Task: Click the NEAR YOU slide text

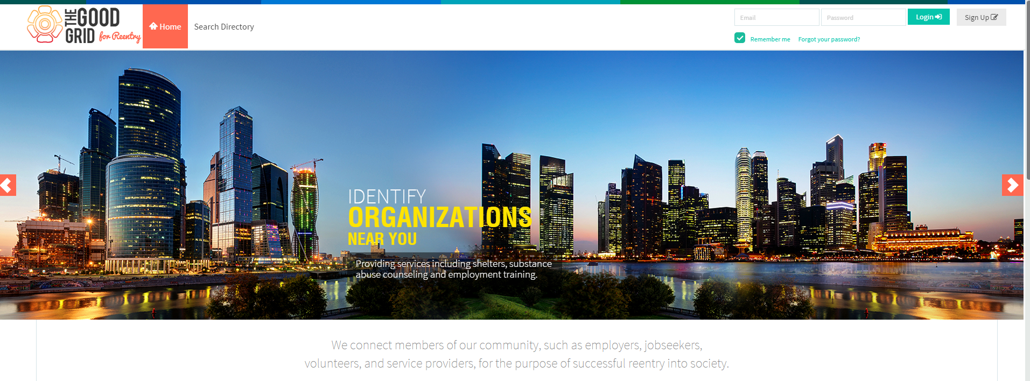Action: (x=382, y=239)
